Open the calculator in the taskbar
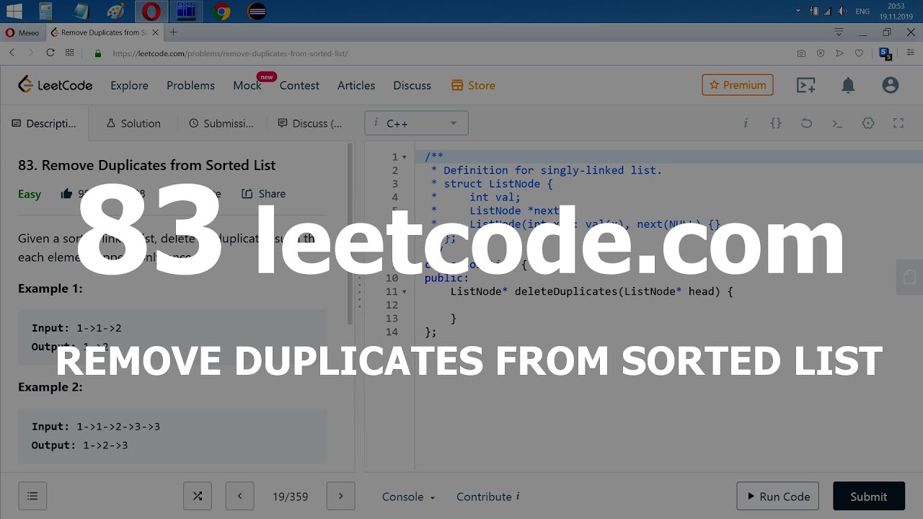923x519 pixels. tap(45, 11)
